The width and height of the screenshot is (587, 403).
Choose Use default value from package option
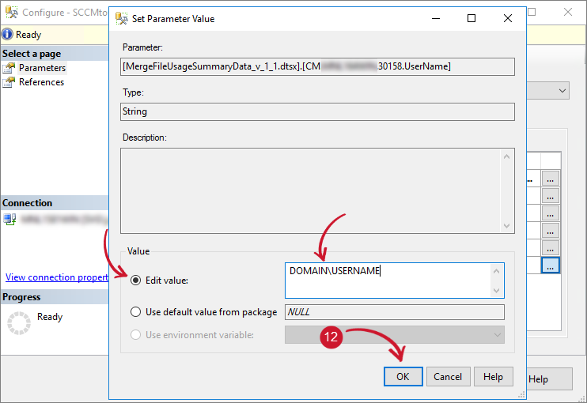[x=135, y=312]
